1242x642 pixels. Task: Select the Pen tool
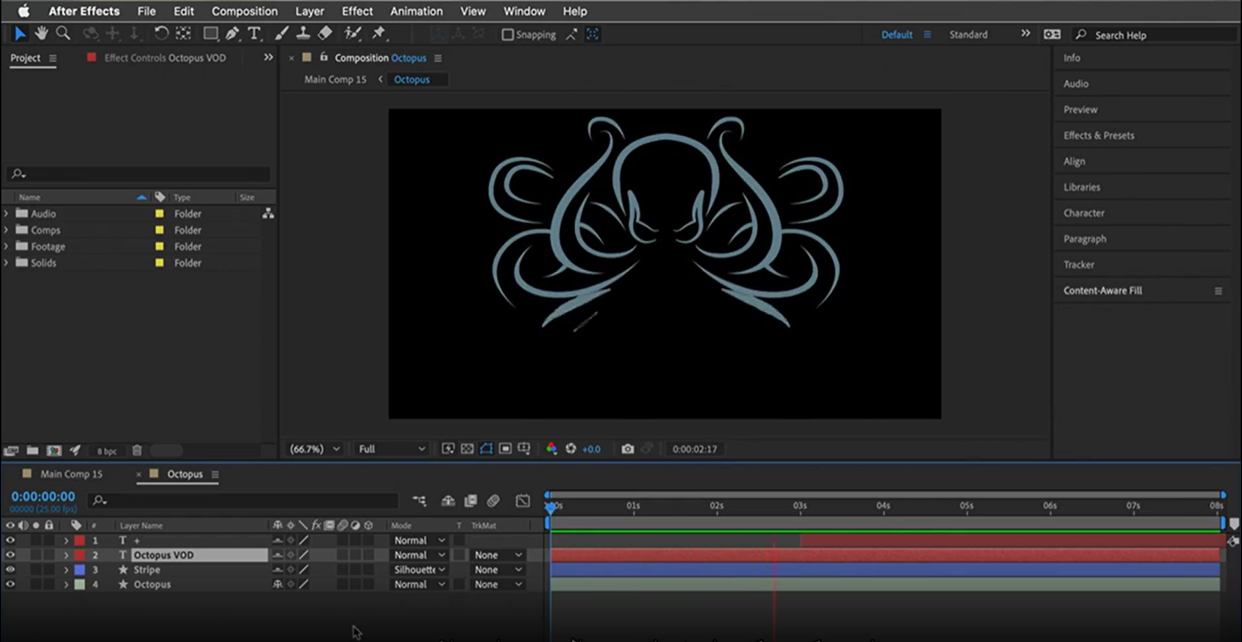point(232,34)
